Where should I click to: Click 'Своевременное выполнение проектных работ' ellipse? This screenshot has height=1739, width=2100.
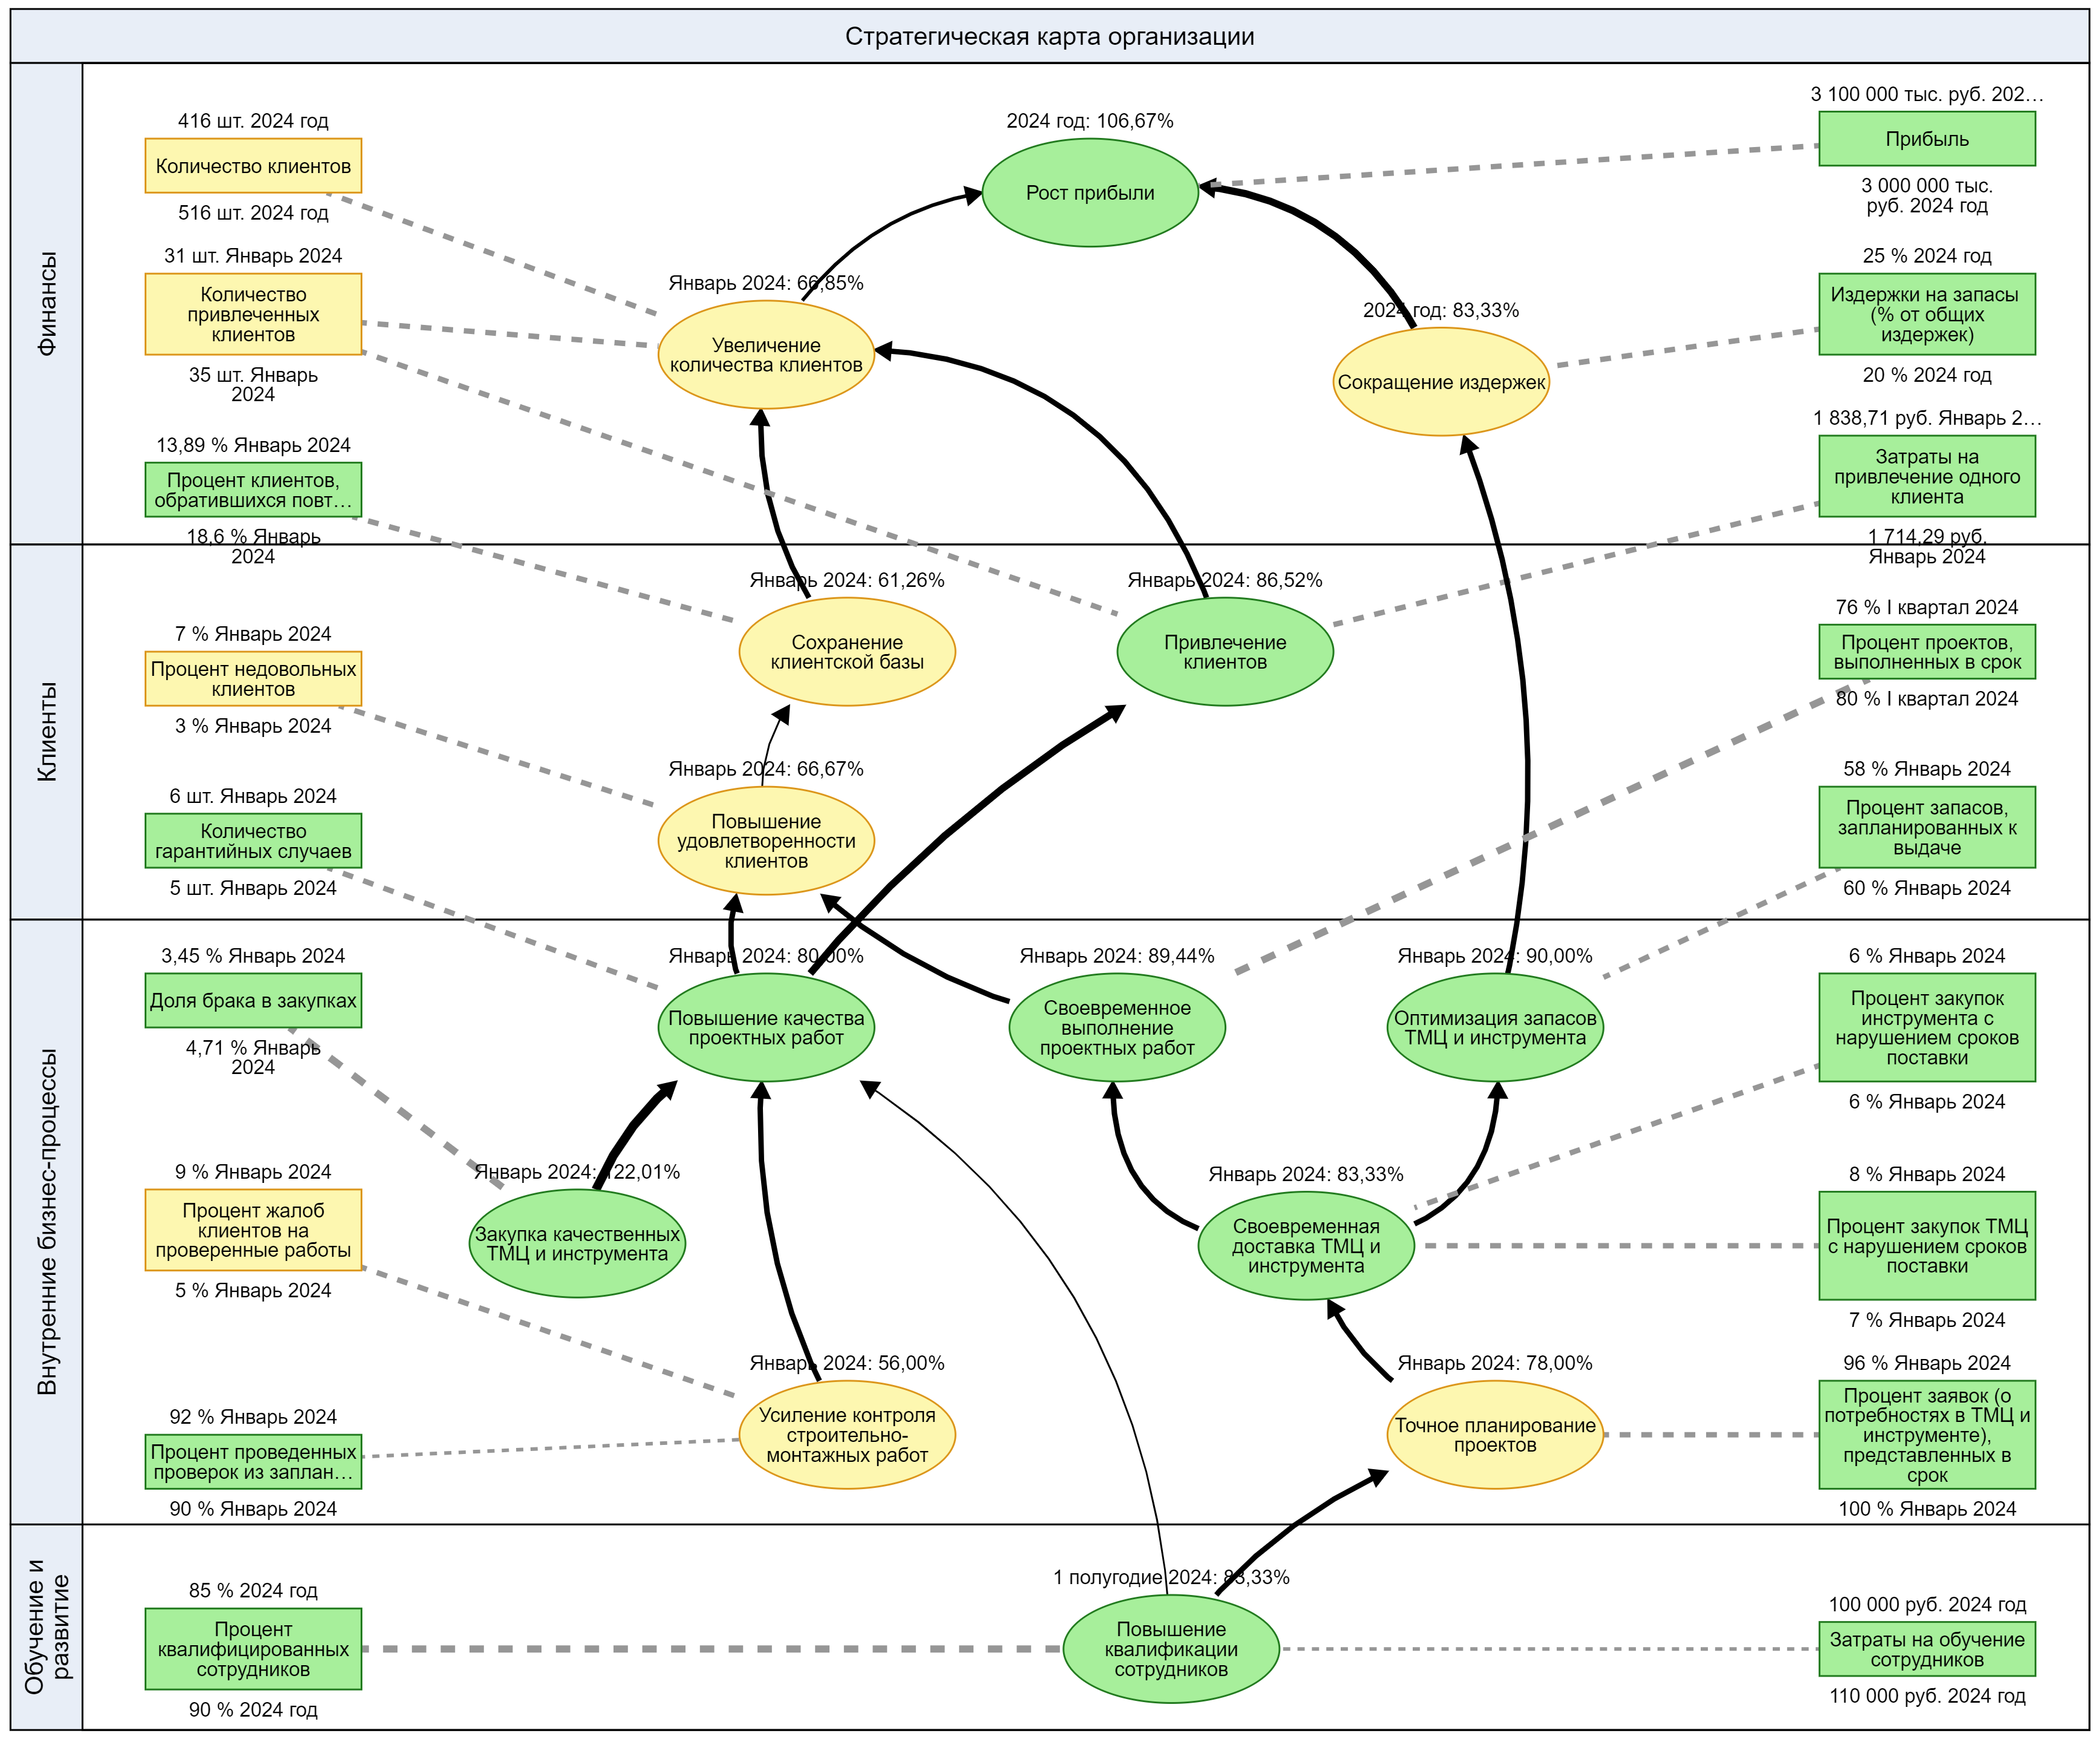1117,1028
